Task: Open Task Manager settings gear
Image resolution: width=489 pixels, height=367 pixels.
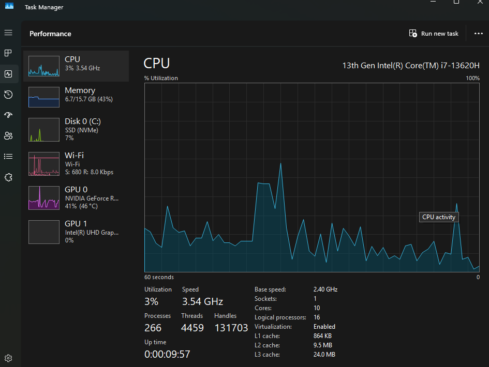Action: 8,358
